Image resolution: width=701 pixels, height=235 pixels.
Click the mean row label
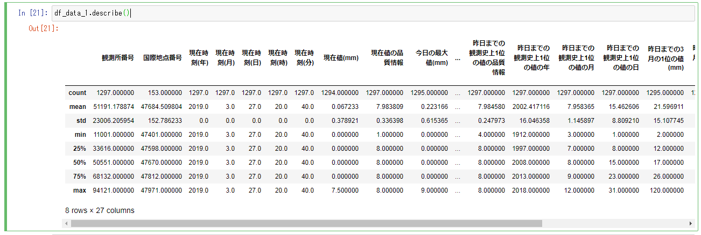(78, 107)
